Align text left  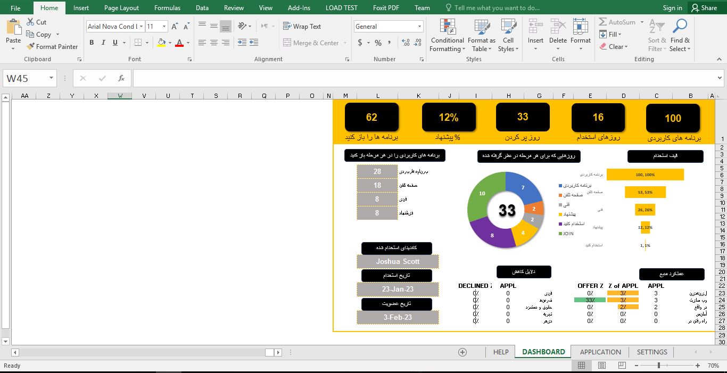202,43
